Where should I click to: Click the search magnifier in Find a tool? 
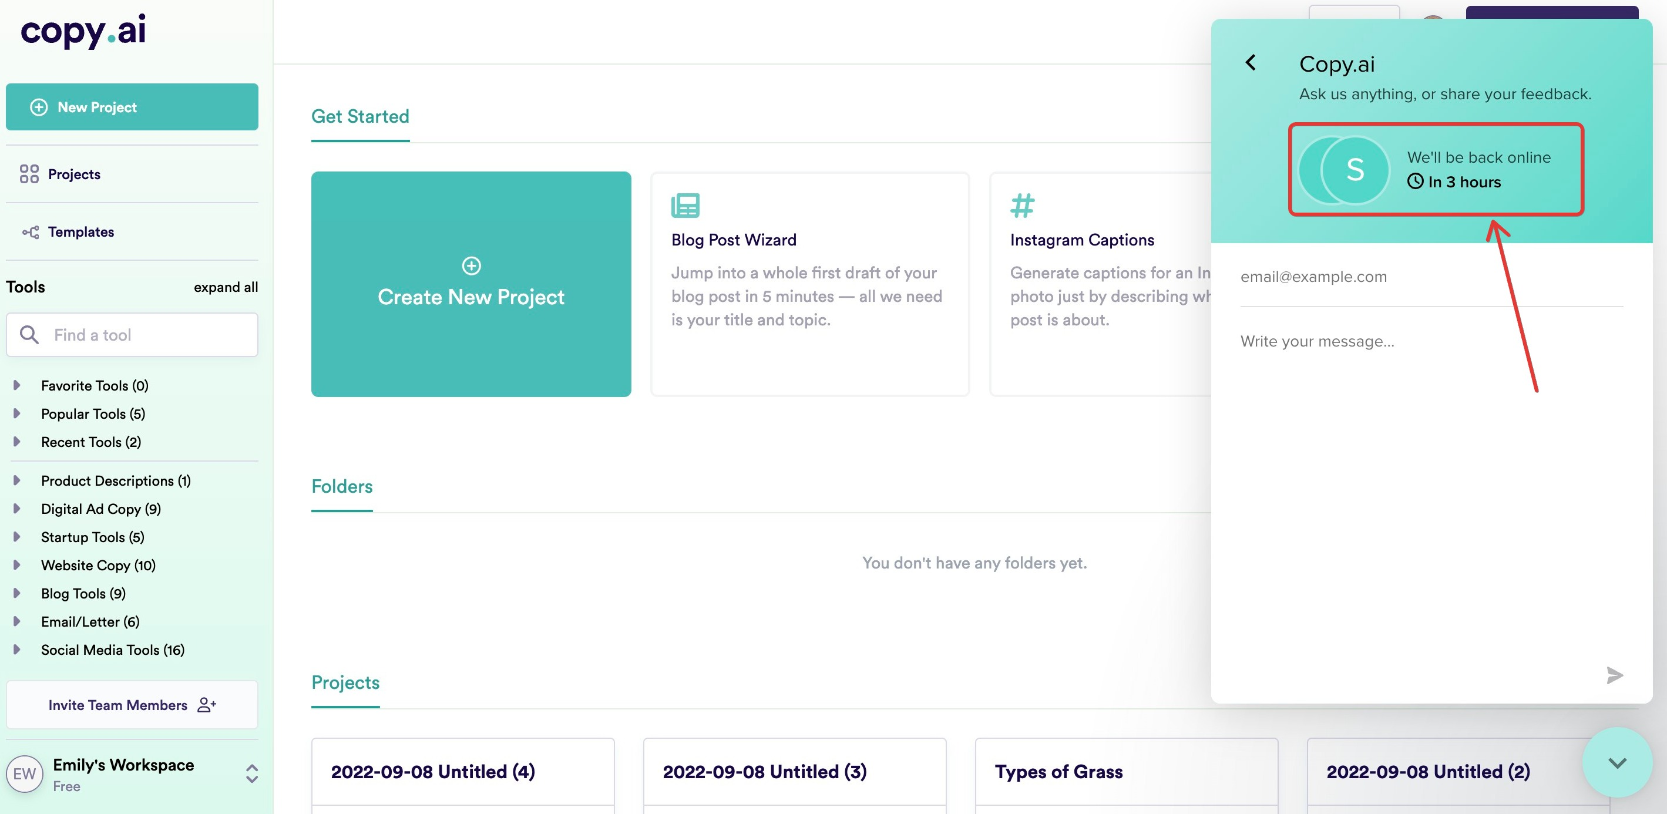[x=29, y=335]
